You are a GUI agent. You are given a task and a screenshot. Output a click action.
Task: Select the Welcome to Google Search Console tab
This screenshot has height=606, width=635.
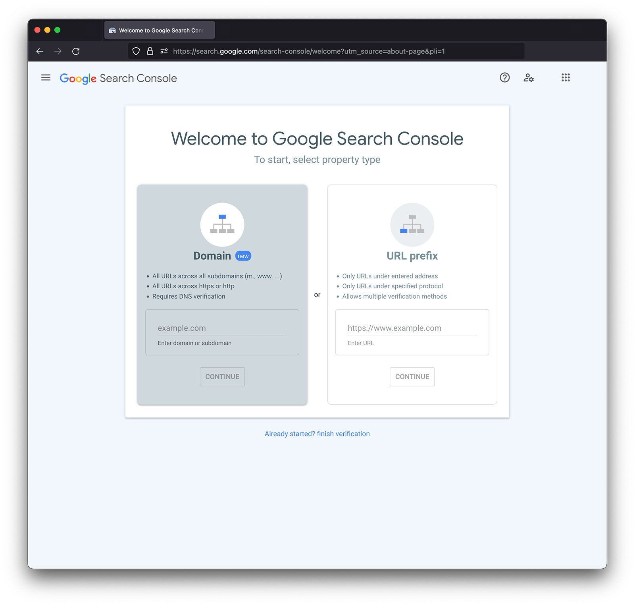pyautogui.click(x=160, y=30)
